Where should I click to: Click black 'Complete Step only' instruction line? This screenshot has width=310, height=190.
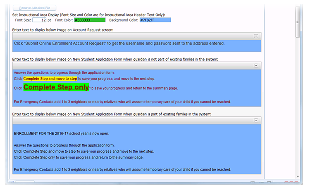tap(79, 158)
